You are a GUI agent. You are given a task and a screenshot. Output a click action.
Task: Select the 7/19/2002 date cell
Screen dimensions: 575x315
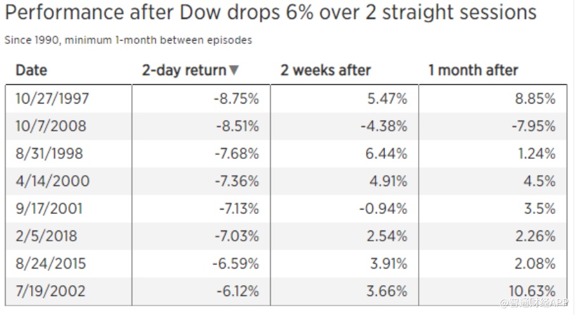point(50,292)
